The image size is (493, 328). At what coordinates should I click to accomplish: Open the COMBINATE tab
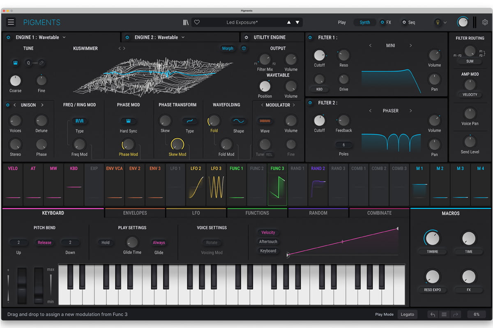pos(379,213)
